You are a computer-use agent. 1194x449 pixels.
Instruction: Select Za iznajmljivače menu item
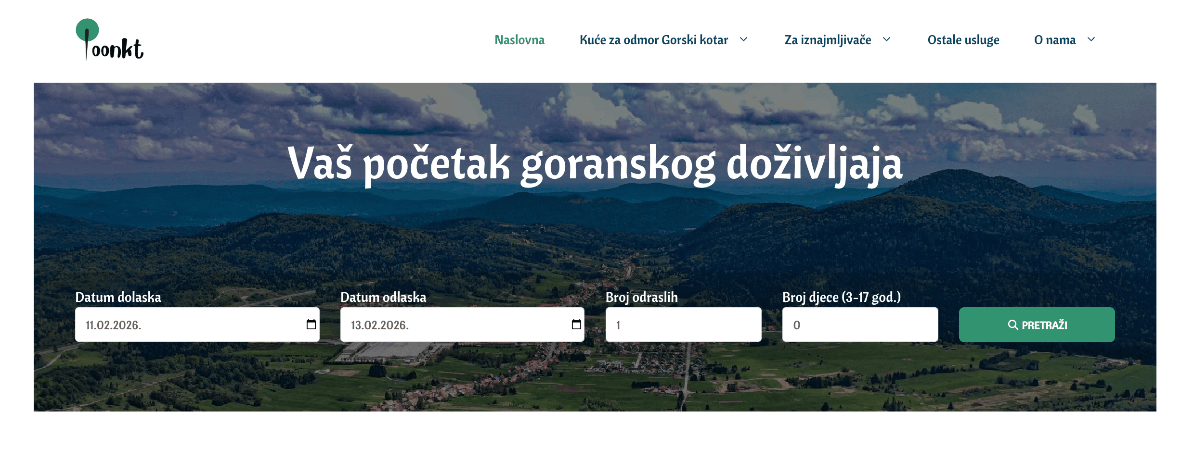827,40
